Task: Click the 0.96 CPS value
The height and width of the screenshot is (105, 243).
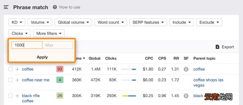Action: point(162,96)
